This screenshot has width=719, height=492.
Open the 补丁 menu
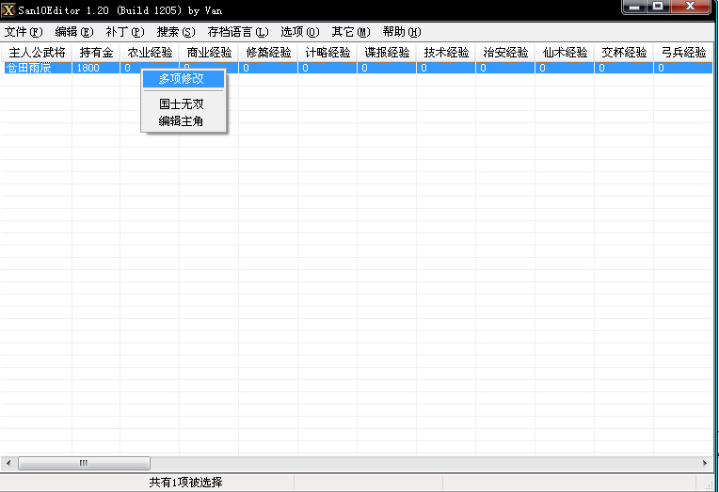[125, 31]
